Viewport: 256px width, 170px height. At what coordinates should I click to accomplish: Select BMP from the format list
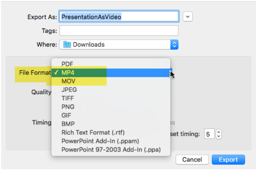pos(68,124)
